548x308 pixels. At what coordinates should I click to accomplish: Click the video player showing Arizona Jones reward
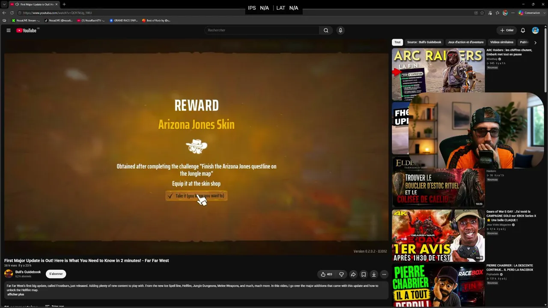196,147
